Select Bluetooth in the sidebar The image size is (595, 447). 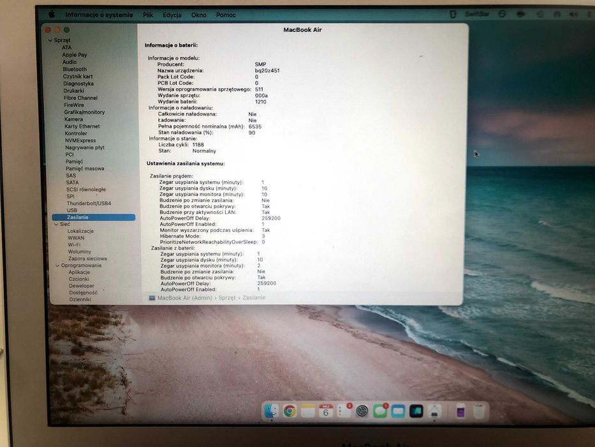coord(75,69)
